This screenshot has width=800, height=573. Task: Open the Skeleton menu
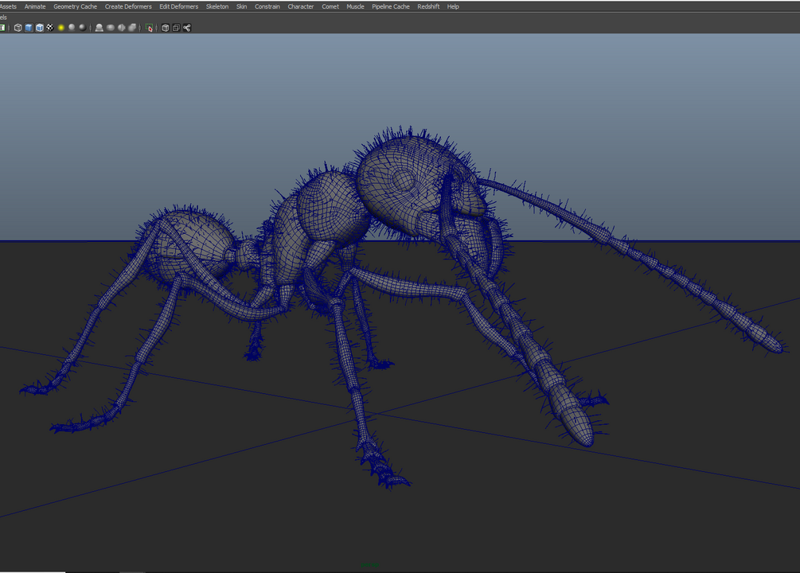(217, 6)
